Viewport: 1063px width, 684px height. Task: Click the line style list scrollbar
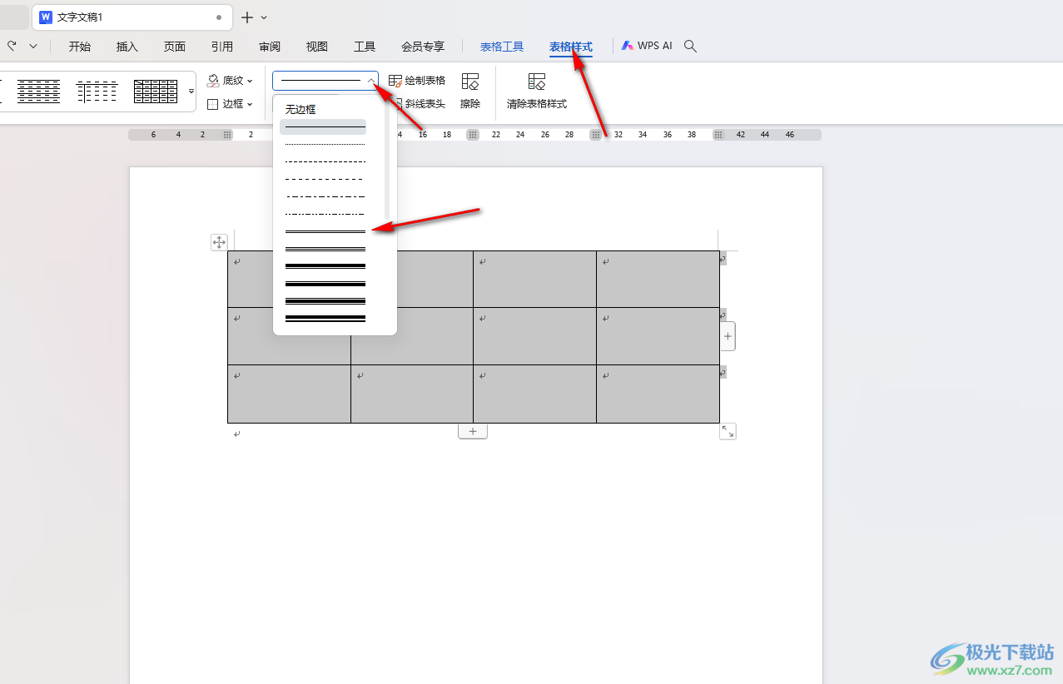coord(386,160)
